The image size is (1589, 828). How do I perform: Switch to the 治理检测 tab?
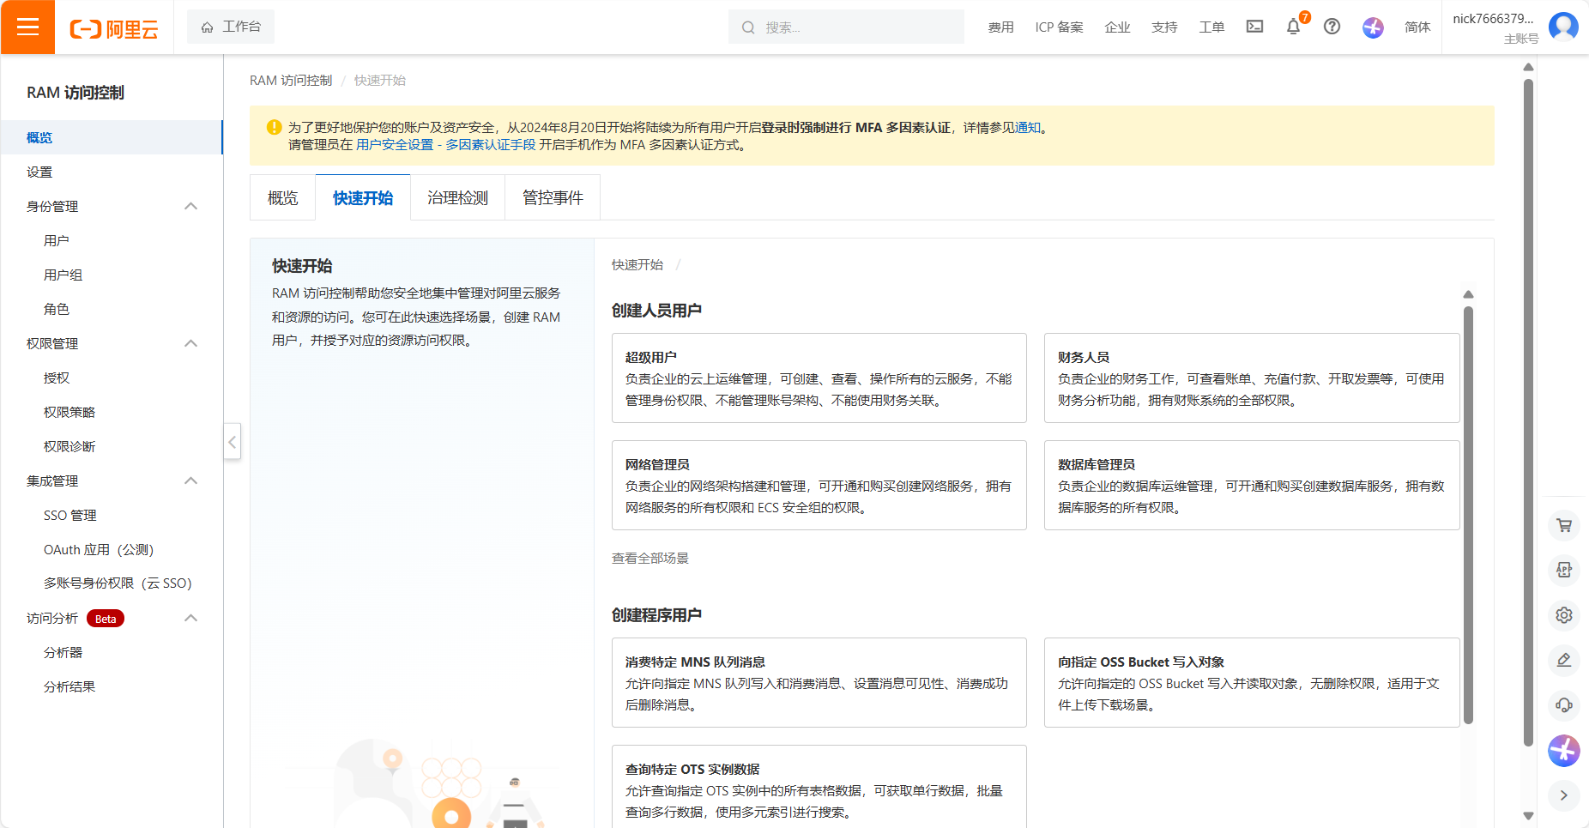point(457,198)
